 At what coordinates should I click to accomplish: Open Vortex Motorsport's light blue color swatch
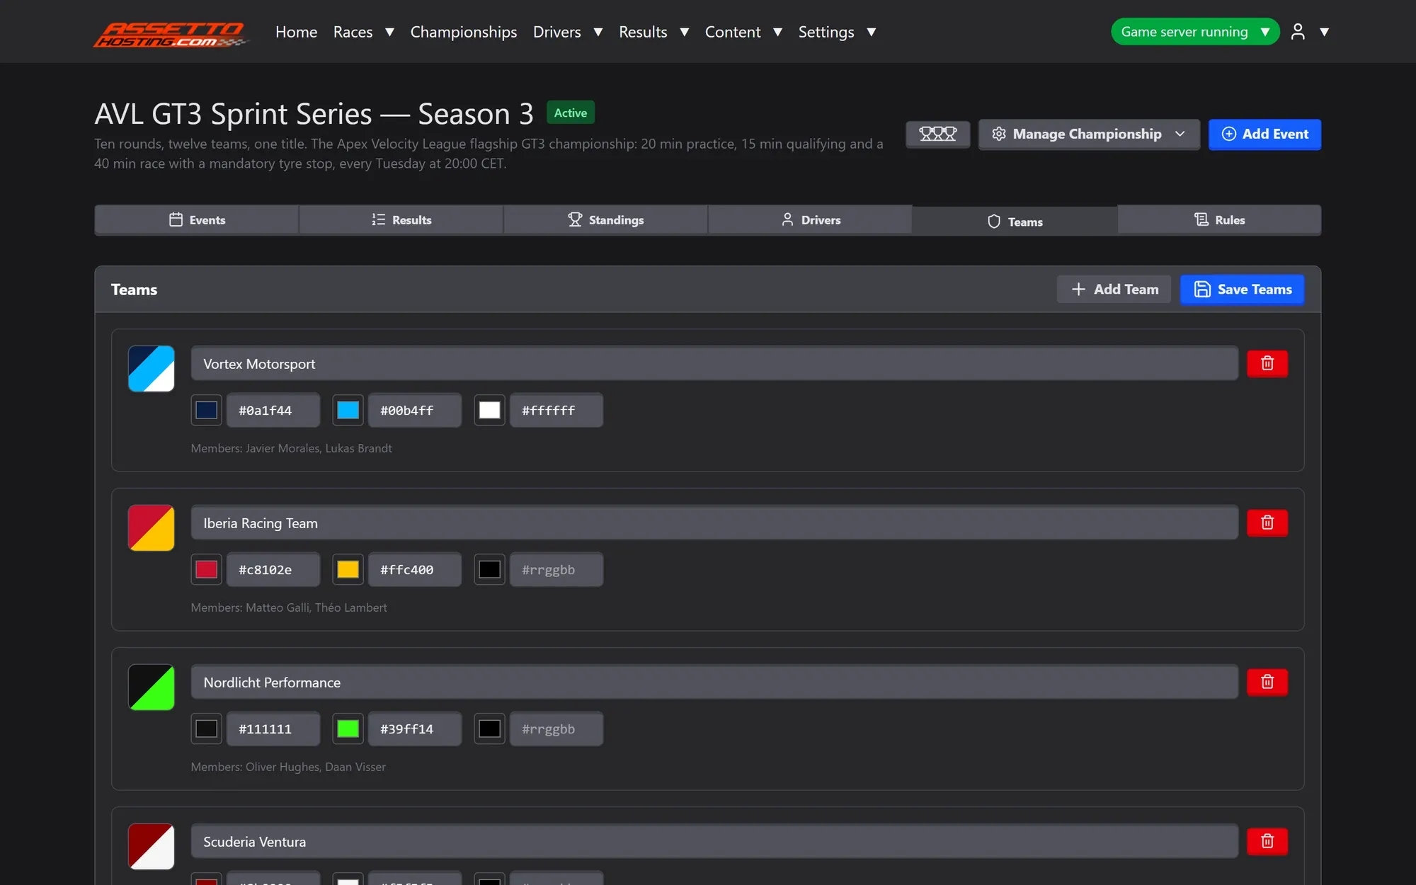[348, 411]
